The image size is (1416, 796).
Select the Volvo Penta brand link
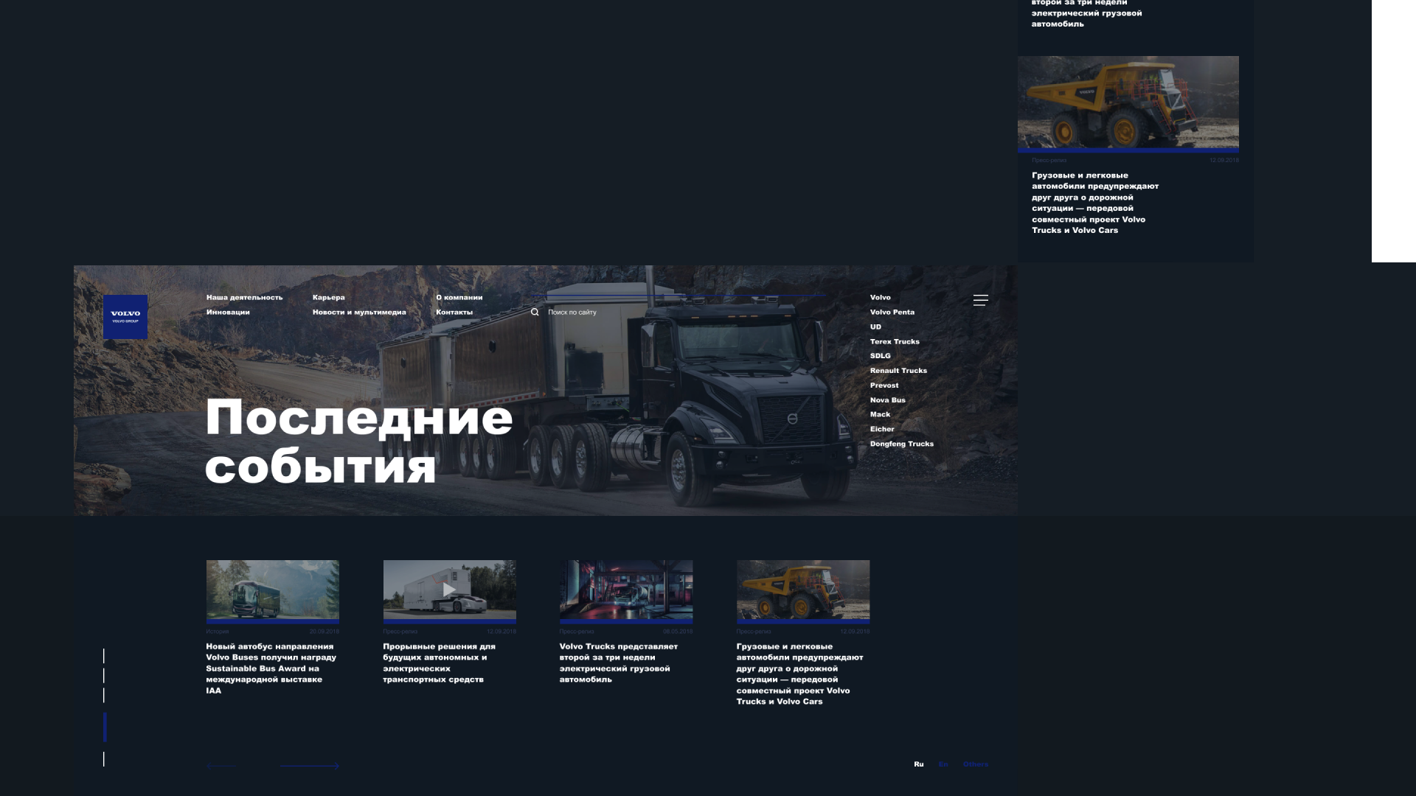(892, 313)
